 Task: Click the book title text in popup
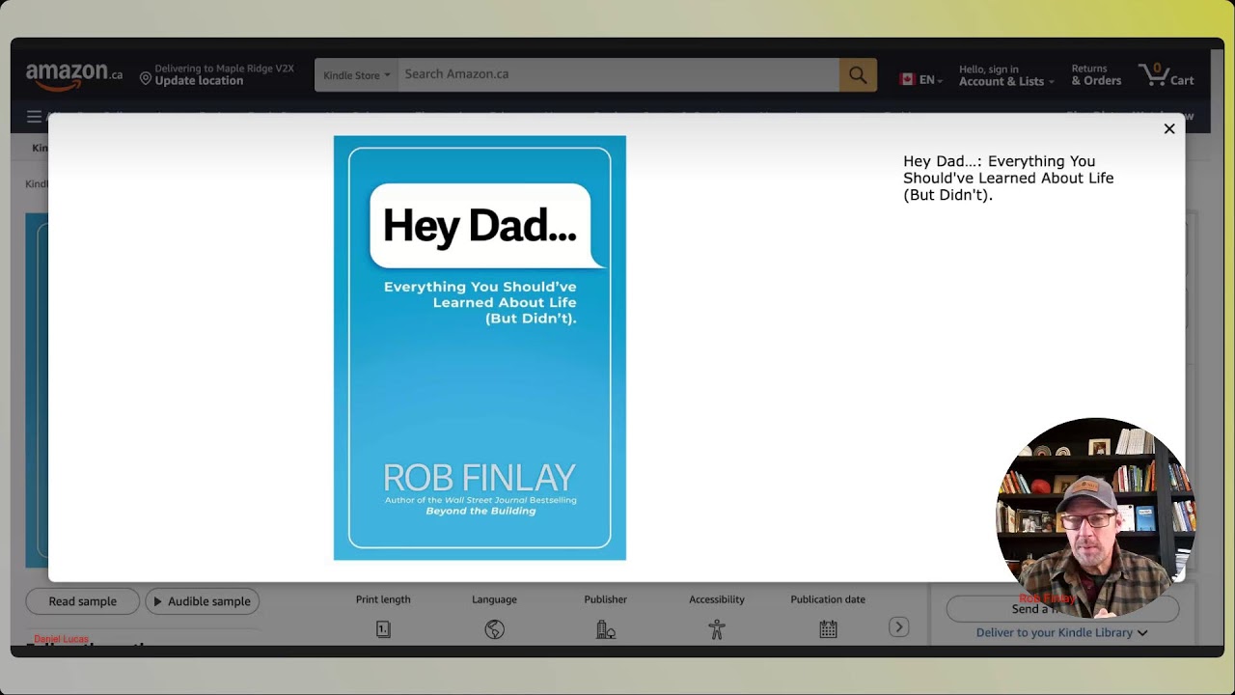pos(1008,178)
